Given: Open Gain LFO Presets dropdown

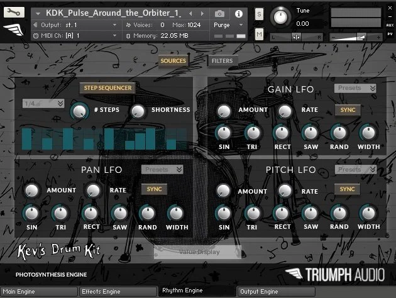Looking at the screenshot, I should pyautogui.click(x=355, y=88).
